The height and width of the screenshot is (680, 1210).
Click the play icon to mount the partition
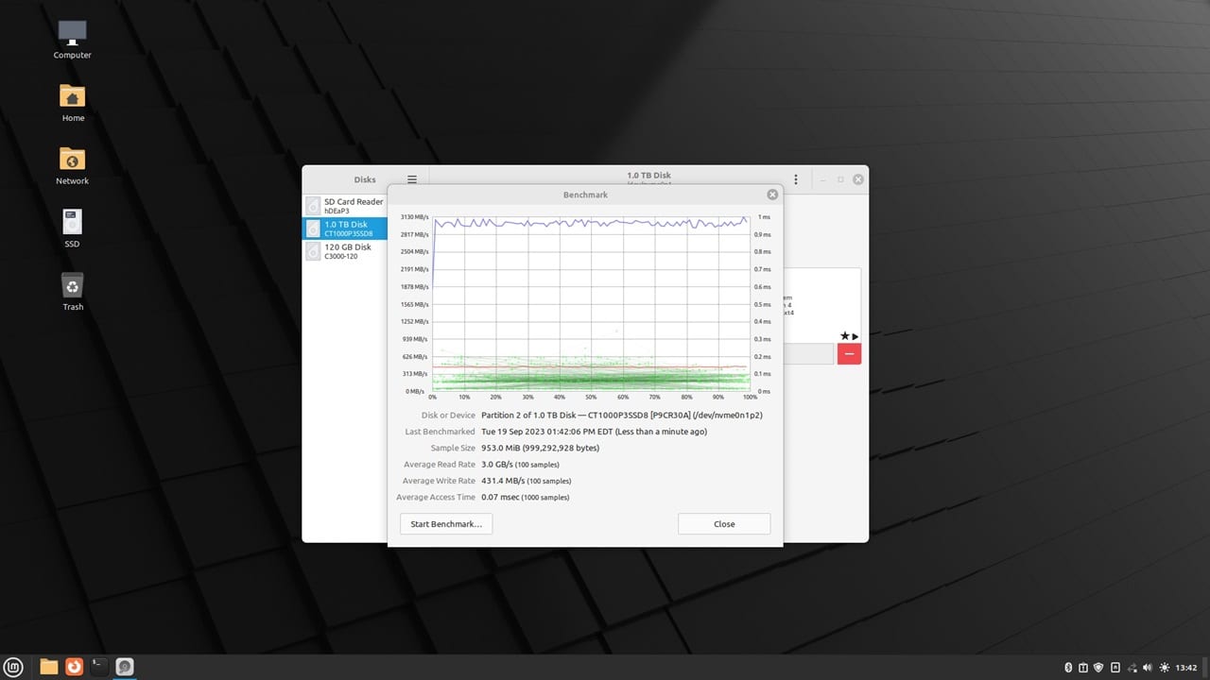point(855,335)
